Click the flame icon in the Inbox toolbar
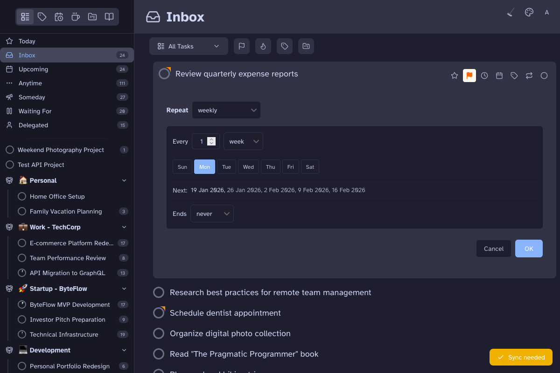This screenshot has height=373, width=560. (263, 46)
